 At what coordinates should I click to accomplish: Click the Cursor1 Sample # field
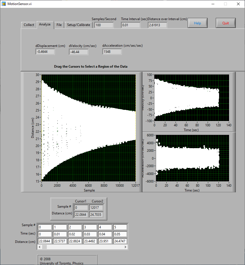pos(81,207)
